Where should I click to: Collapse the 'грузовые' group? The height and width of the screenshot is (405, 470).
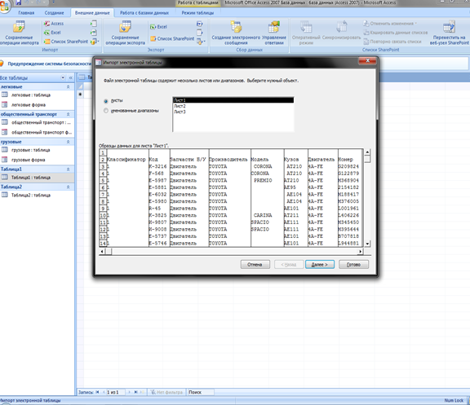click(x=68, y=142)
